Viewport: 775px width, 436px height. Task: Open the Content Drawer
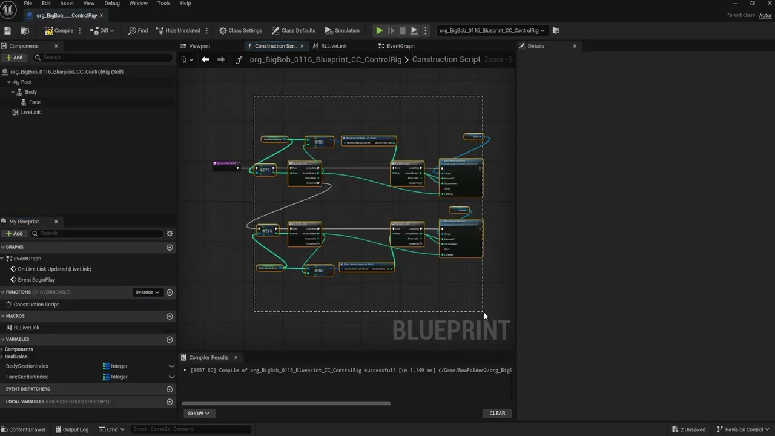(x=24, y=429)
